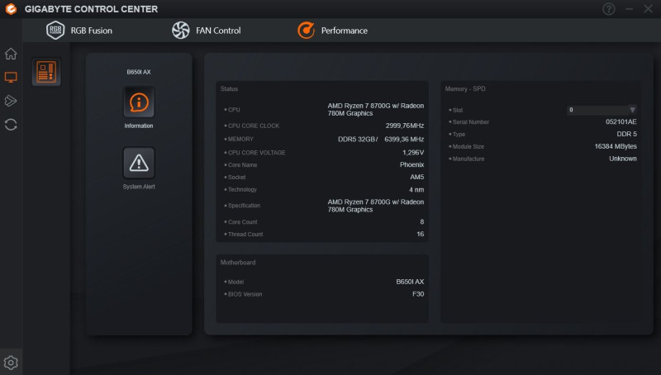The width and height of the screenshot is (661, 375).
Task: Click the Technology value 4 nm
Action: (416, 190)
